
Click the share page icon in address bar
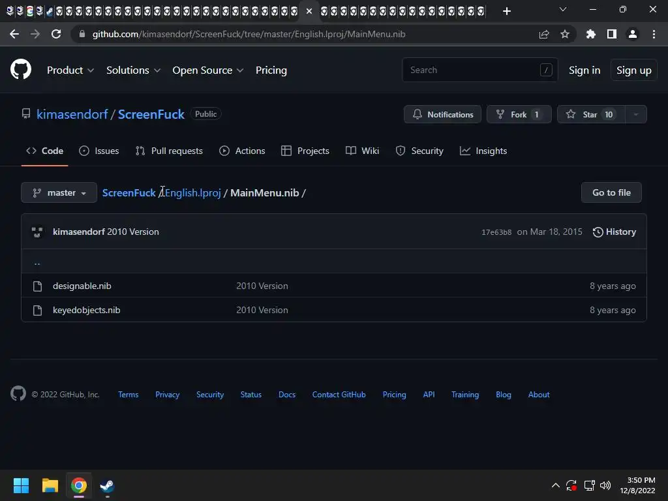(543, 34)
